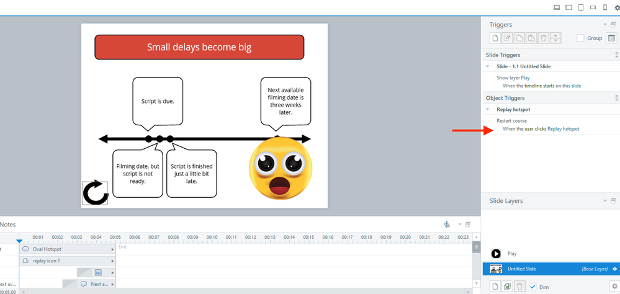Click the align-to-playhead icon in timeline panel

click(x=447, y=225)
